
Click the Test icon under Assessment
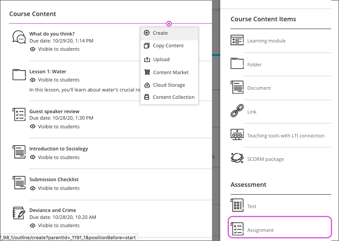click(x=237, y=206)
